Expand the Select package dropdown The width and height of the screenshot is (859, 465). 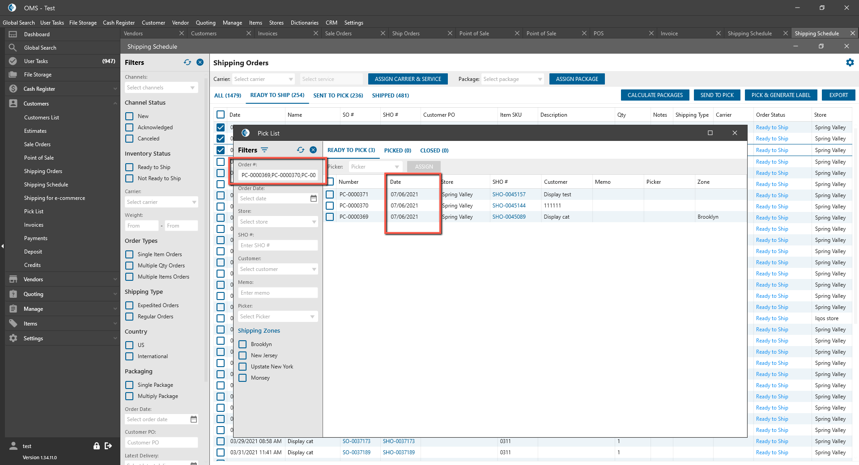click(x=512, y=79)
